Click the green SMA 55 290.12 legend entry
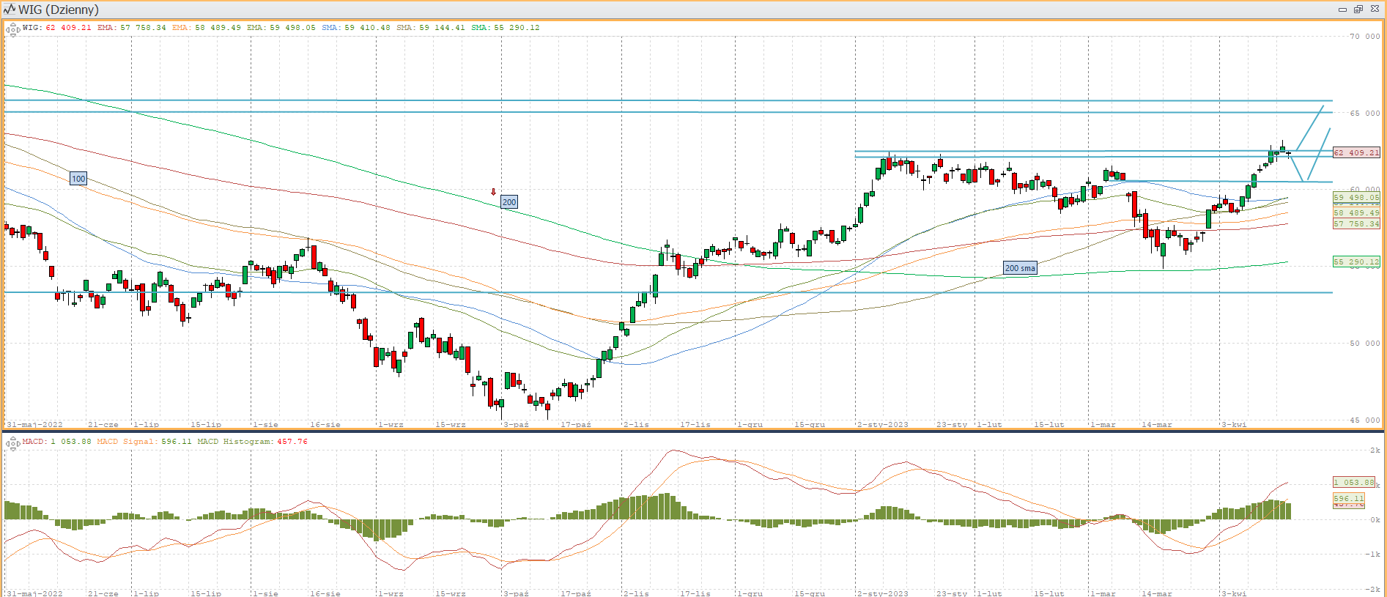 [x=506, y=28]
